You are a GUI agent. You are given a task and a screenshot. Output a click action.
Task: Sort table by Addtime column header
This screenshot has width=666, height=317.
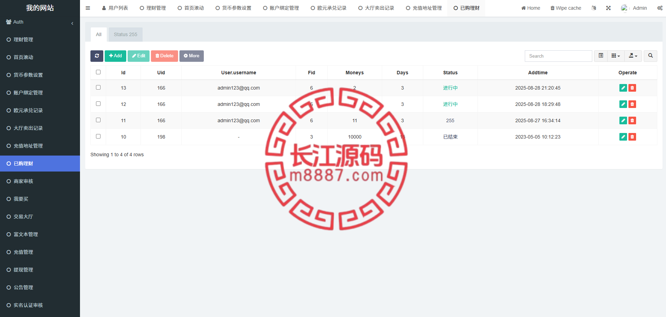(x=538, y=73)
